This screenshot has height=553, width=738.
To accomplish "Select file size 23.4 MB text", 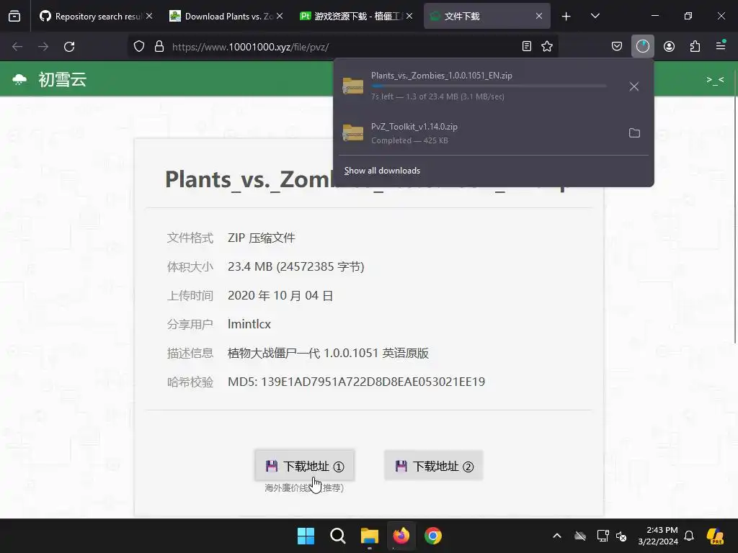I will pos(296,266).
